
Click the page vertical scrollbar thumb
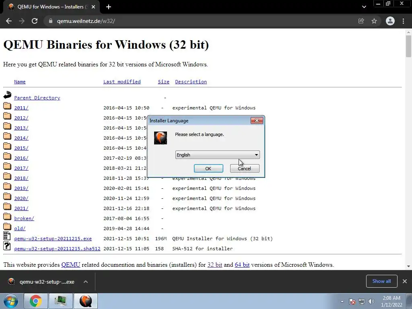click(408, 46)
